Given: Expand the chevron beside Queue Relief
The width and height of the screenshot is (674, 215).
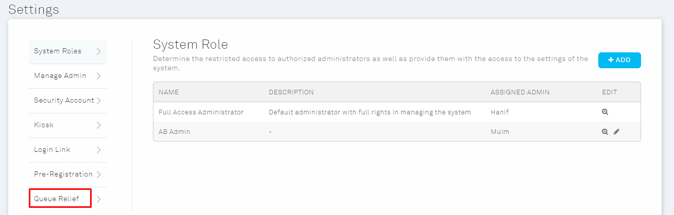Looking at the screenshot, I should click(99, 199).
